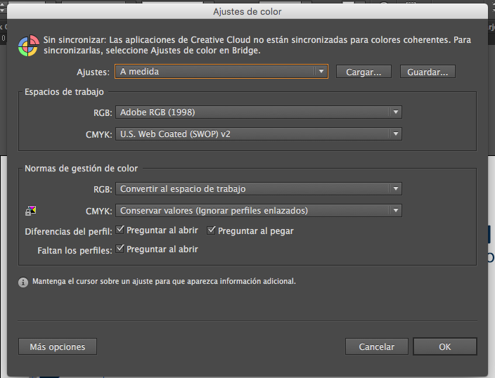
Task: Open the Ajustes dropdown showing A medida
Action: 221,72
